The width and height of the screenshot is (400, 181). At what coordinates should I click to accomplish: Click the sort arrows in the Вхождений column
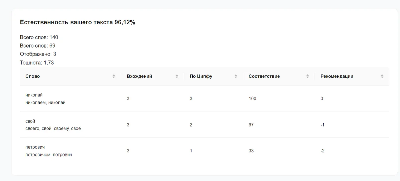pyautogui.click(x=177, y=76)
